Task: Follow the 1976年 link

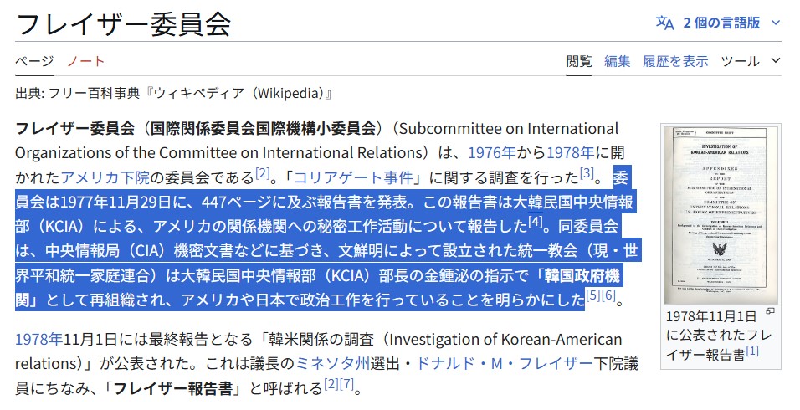Action: coord(492,152)
